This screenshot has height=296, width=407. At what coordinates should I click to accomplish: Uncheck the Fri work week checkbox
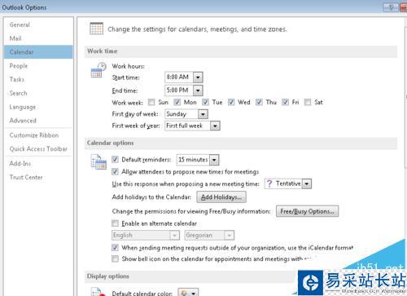[285, 102]
